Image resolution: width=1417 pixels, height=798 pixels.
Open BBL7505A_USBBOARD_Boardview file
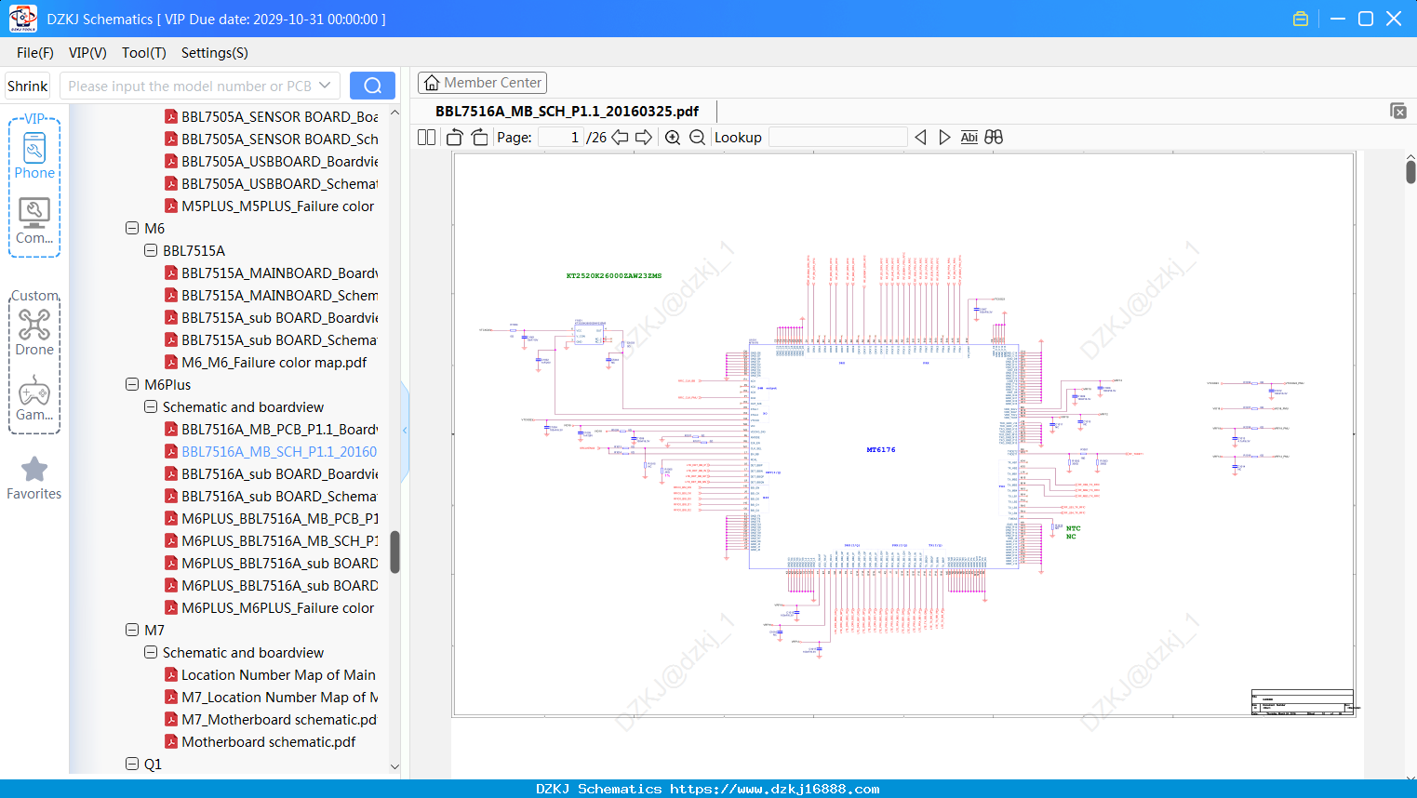(x=279, y=161)
